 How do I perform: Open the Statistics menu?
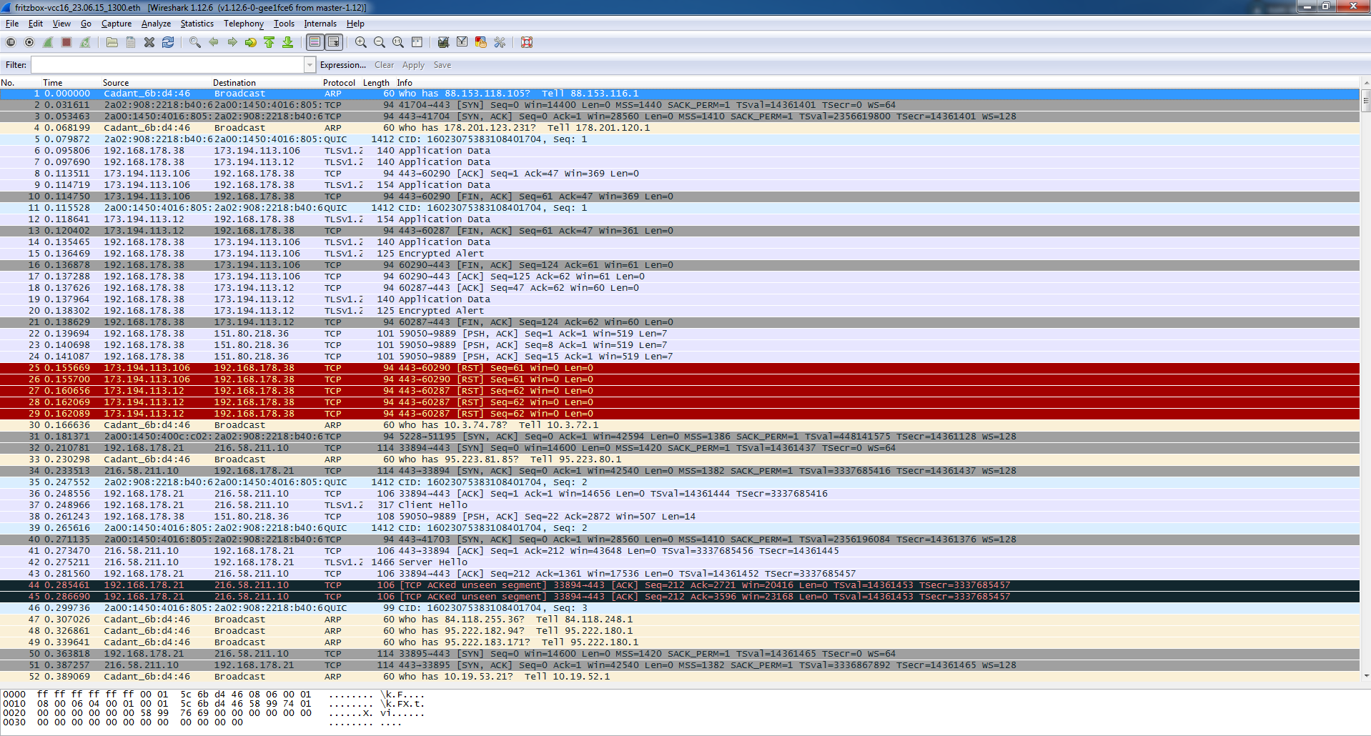(x=197, y=24)
